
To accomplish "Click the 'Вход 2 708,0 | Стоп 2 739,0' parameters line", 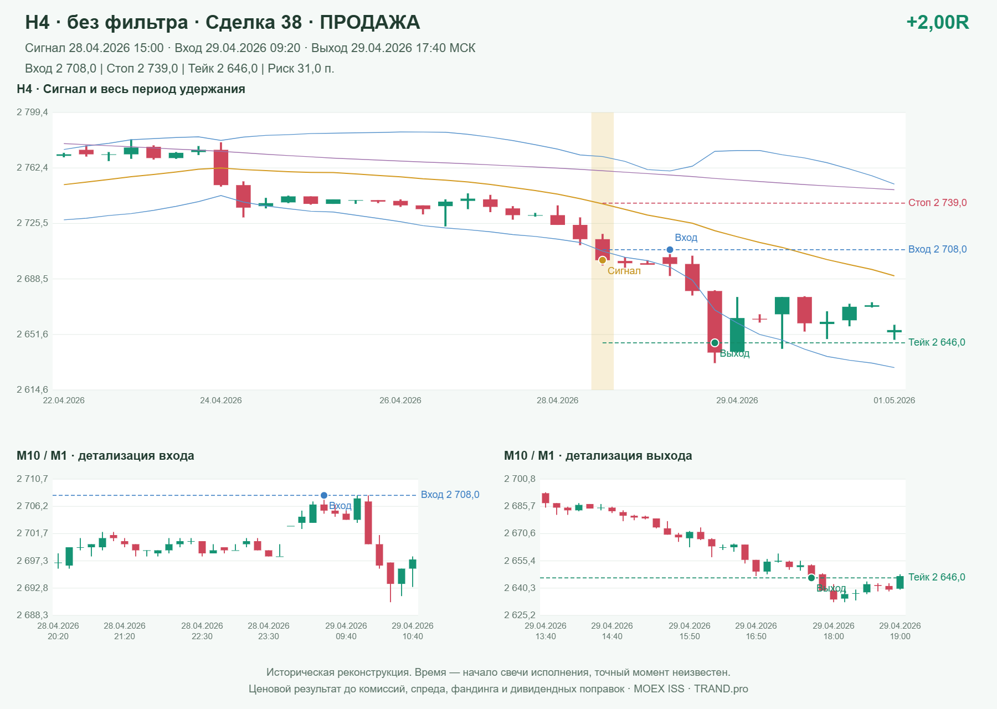I will point(179,69).
